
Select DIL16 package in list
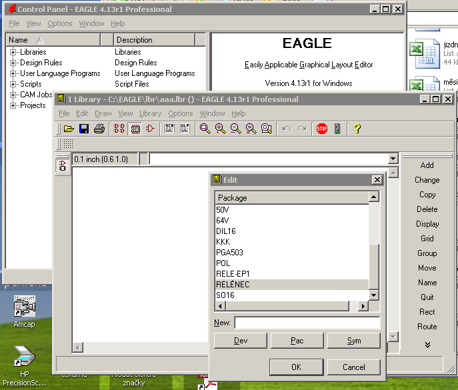click(292, 231)
